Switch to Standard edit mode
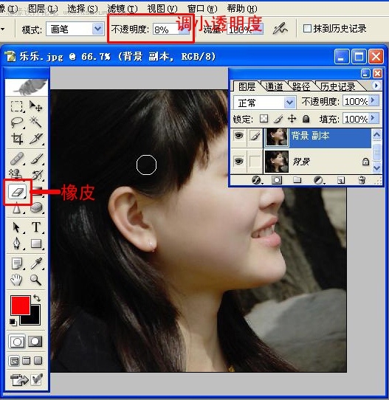Screen dimensions: 389x400 [17, 342]
